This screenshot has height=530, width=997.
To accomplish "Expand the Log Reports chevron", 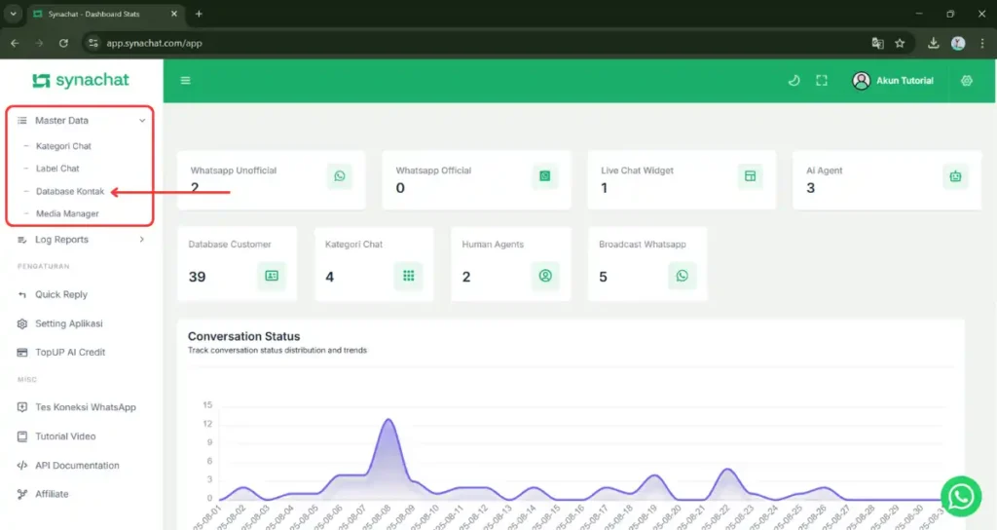I will click(142, 240).
